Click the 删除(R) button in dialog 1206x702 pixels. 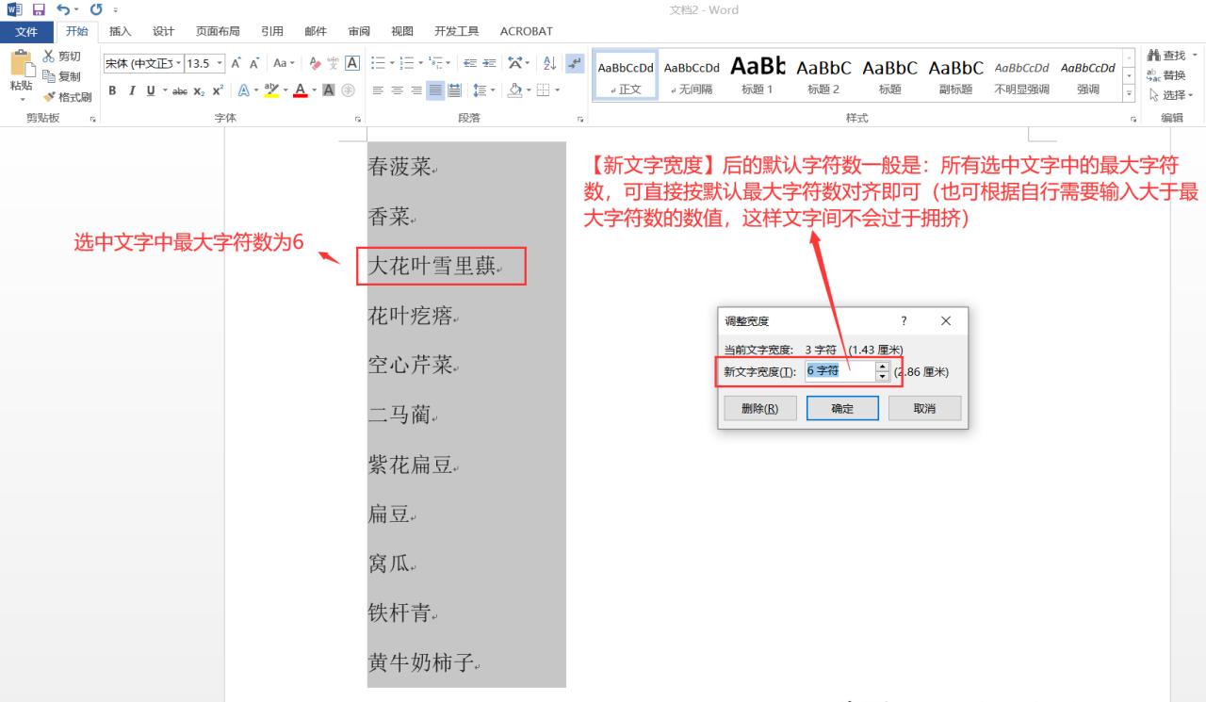tap(759, 408)
